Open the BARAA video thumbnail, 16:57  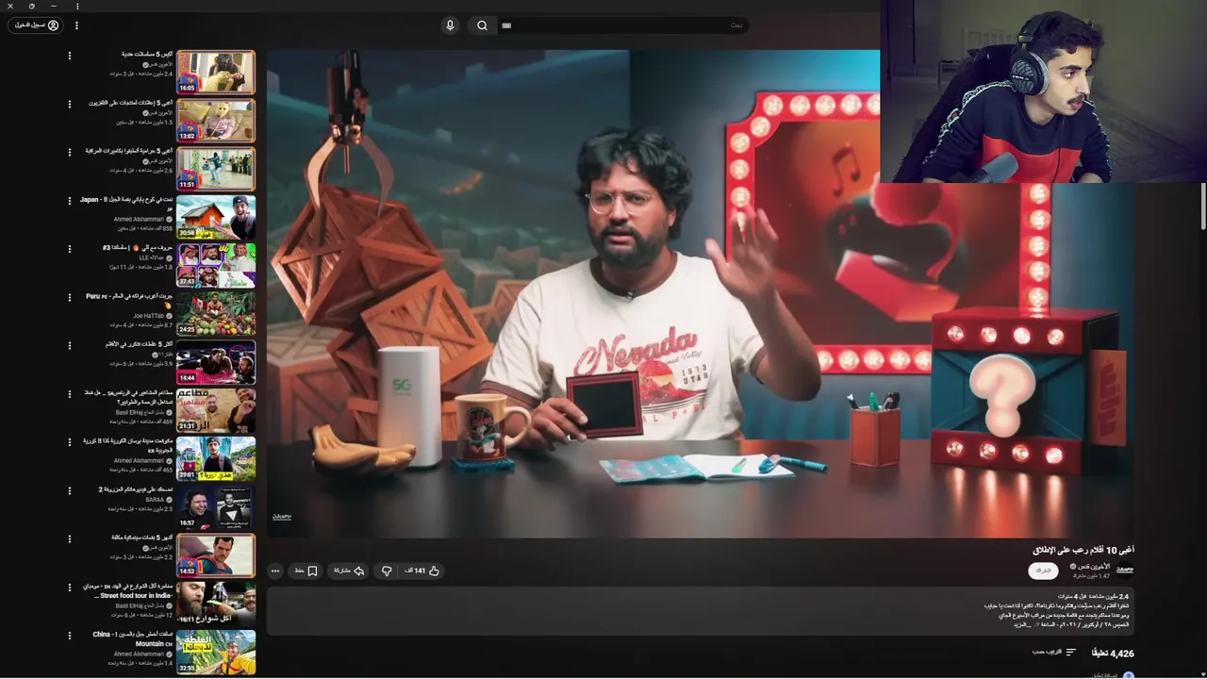(216, 507)
